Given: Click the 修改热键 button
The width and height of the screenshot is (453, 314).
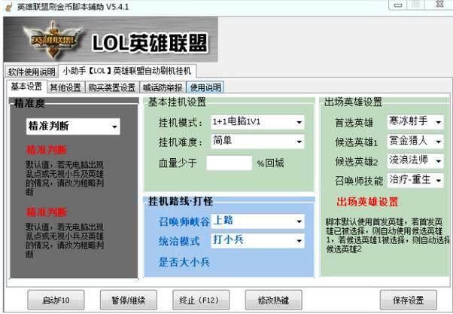Looking at the screenshot, I should pos(274,300).
